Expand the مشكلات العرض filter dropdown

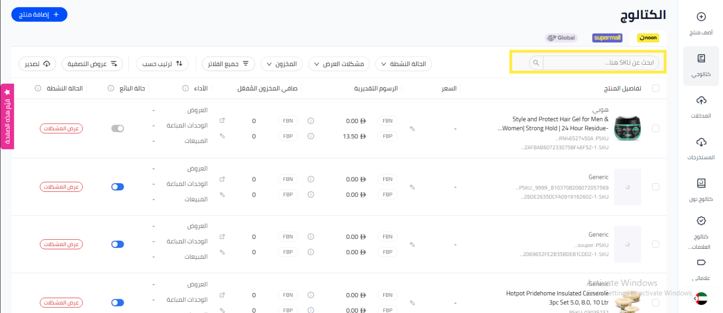338,64
